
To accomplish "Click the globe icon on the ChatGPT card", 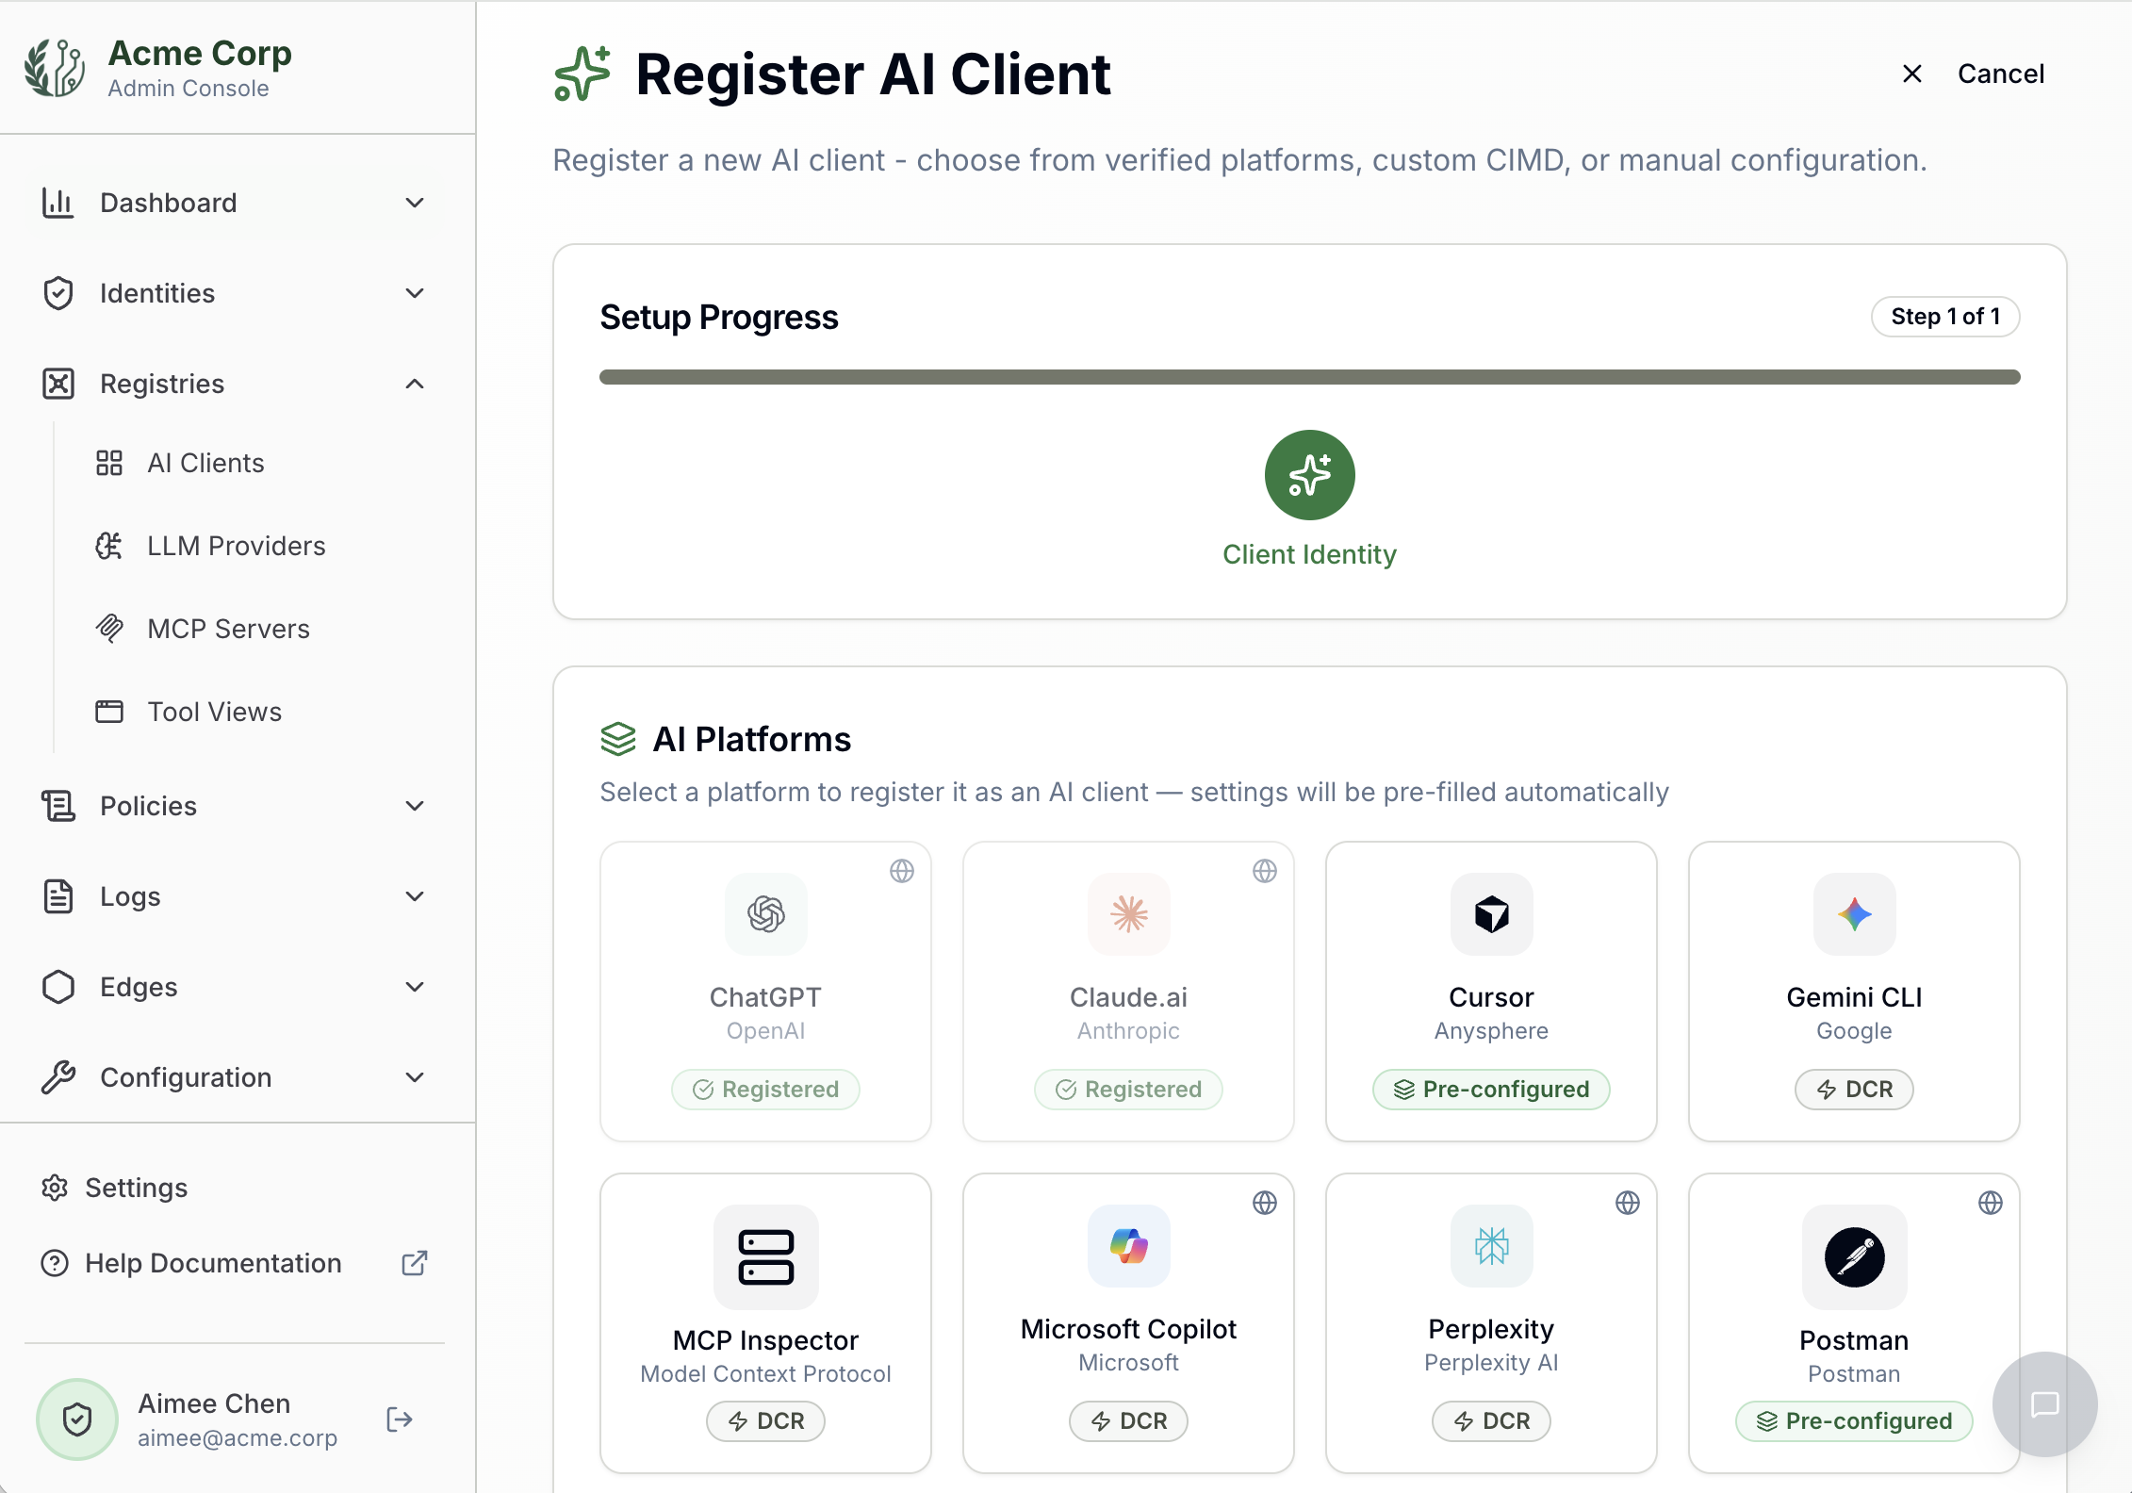I will pos(902,872).
